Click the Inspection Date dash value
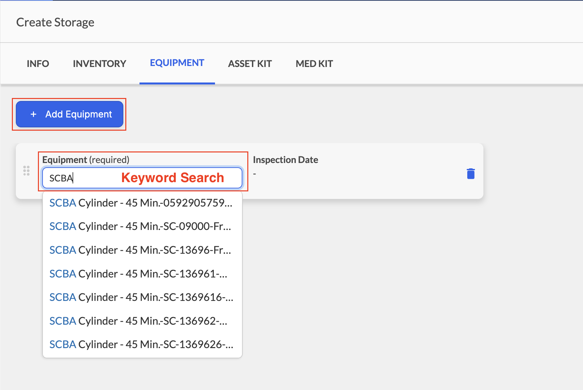 click(255, 174)
